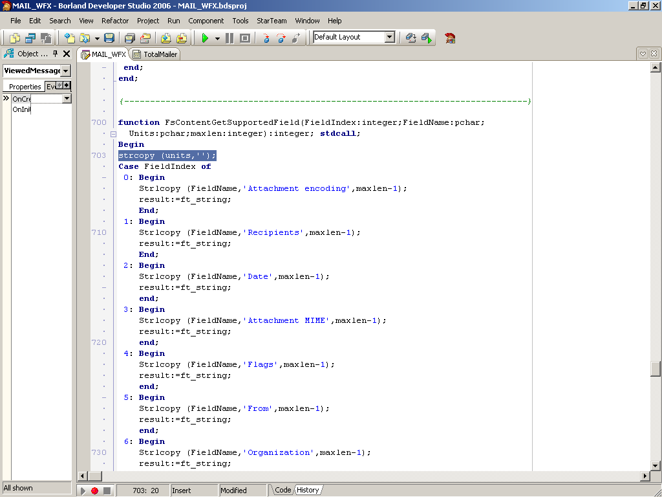Click the Trace Into debug icon

(x=266, y=38)
